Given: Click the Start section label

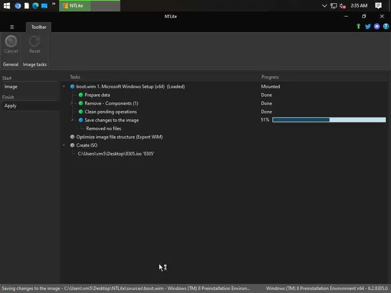Looking at the screenshot, I should point(7,78).
